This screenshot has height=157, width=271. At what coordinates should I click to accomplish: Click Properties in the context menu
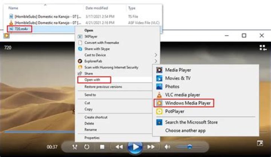(92, 138)
